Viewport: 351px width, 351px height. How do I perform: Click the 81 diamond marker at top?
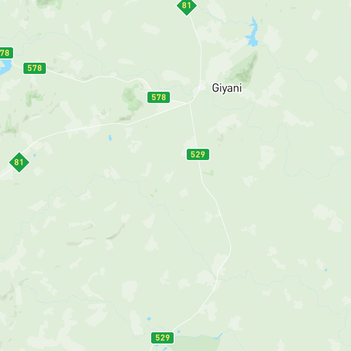(187, 6)
